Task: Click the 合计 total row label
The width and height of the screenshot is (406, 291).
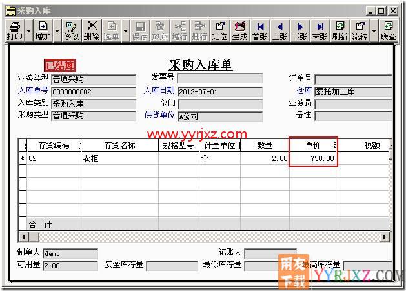Action: click(x=40, y=224)
